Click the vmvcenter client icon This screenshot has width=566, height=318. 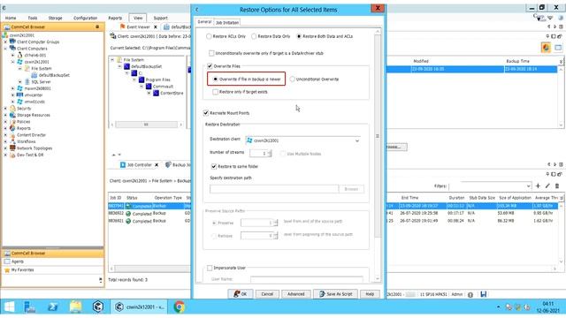[19, 95]
